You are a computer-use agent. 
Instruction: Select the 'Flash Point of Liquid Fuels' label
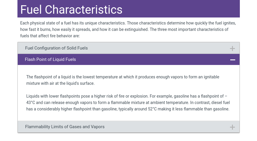tap(50, 59)
